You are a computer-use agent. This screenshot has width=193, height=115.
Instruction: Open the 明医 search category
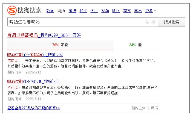[116, 11]
